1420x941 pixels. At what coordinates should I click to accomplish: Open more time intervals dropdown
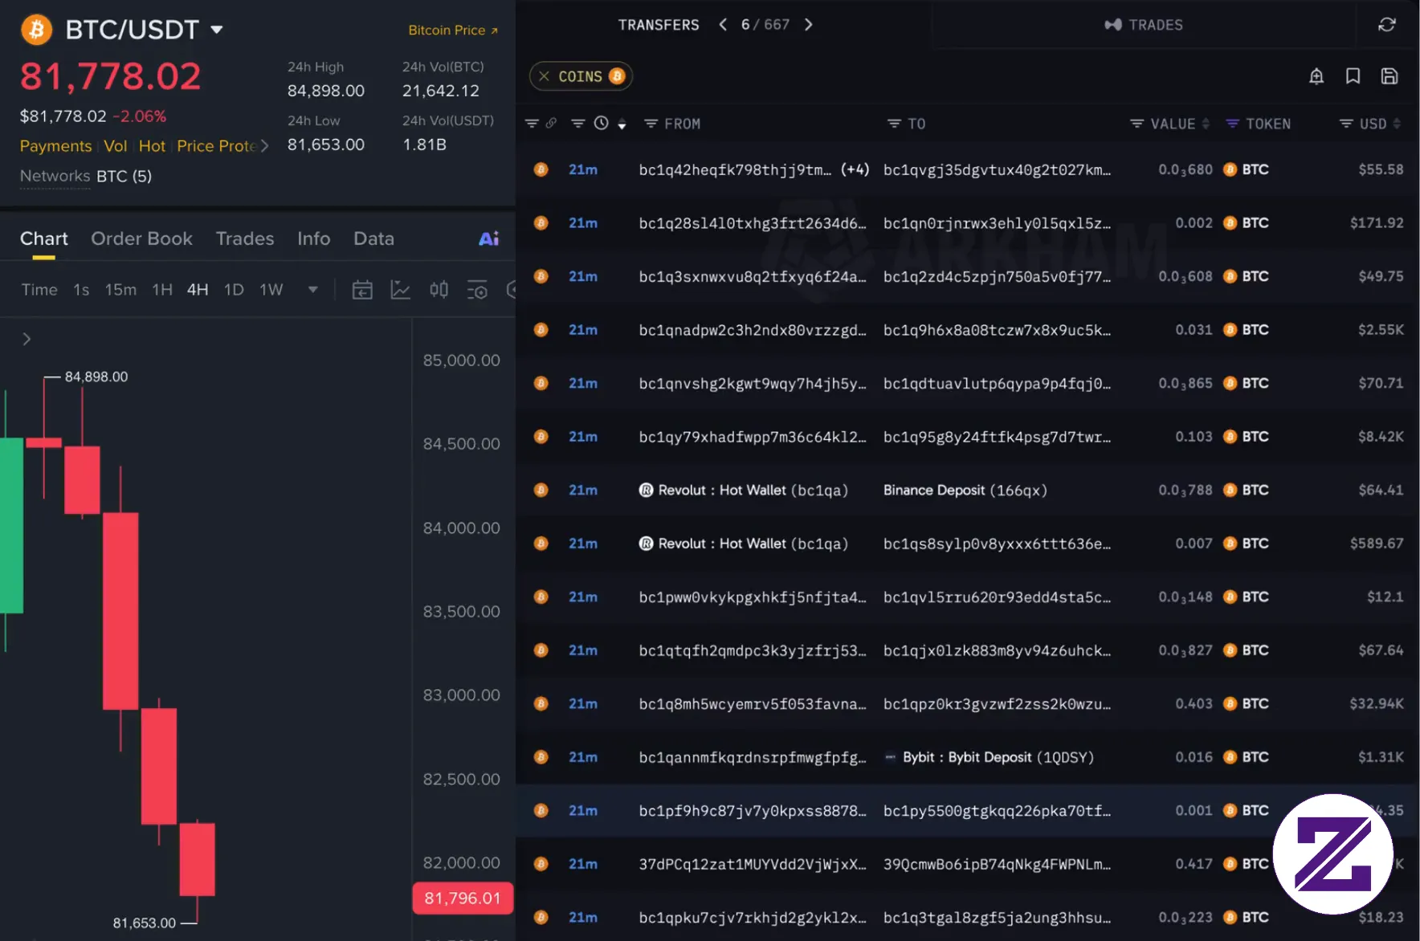(313, 290)
